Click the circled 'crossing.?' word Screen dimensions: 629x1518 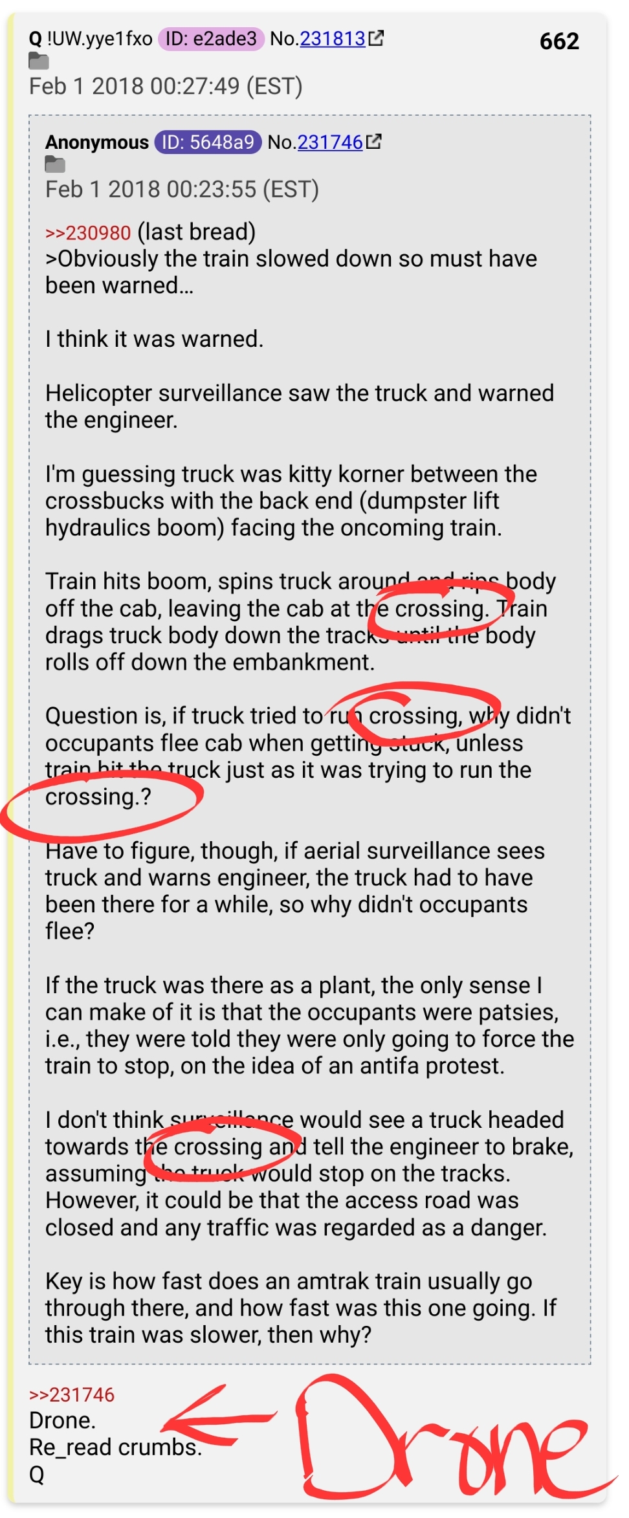[x=98, y=797]
